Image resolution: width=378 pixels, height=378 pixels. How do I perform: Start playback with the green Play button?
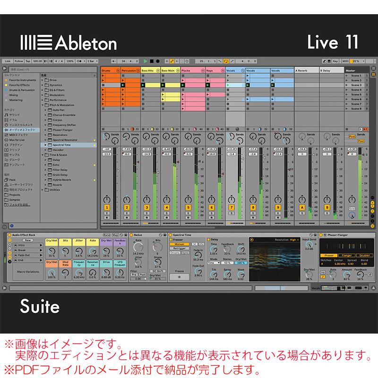146,61
